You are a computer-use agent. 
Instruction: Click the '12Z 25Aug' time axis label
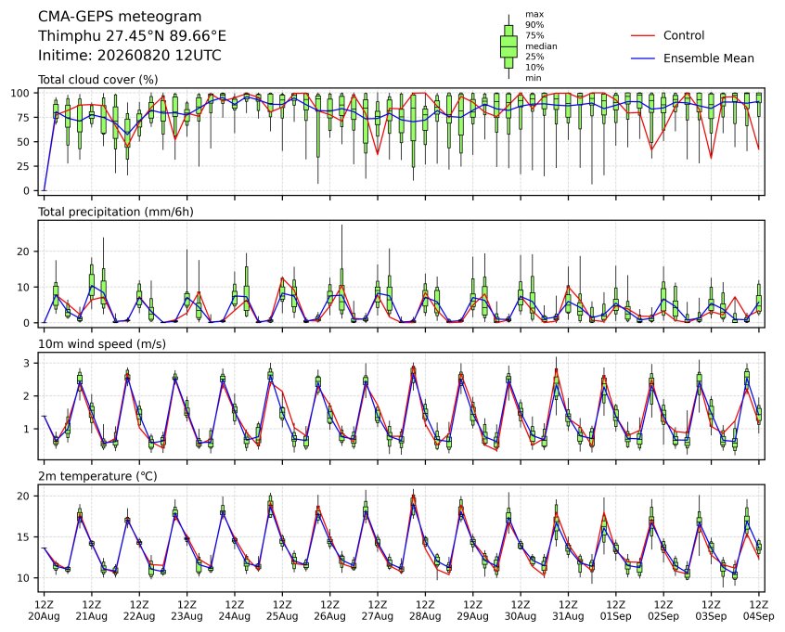point(282,611)
